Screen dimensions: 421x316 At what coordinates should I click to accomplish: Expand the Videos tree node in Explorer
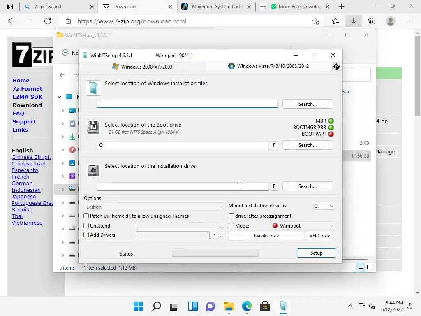(62, 176)
